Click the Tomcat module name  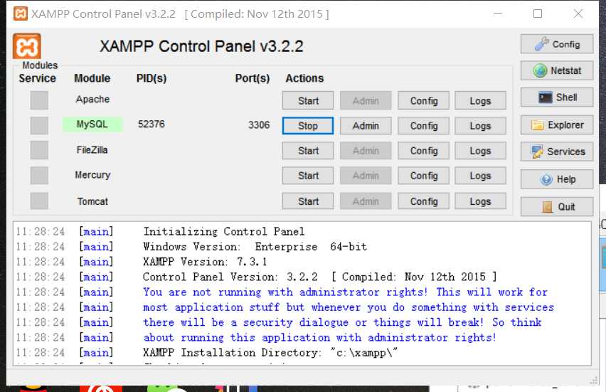tap(92, 201)
